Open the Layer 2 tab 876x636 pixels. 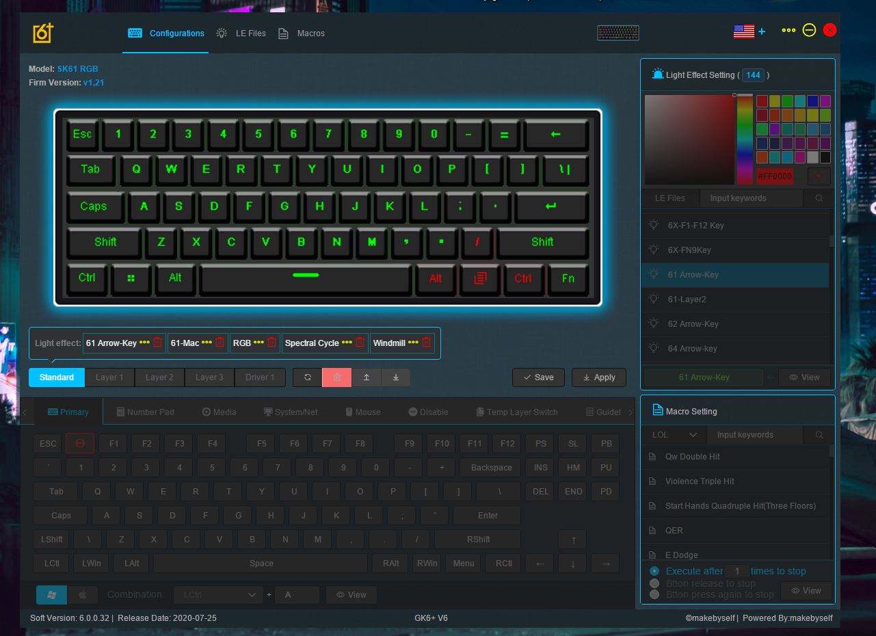click(159, 377)
